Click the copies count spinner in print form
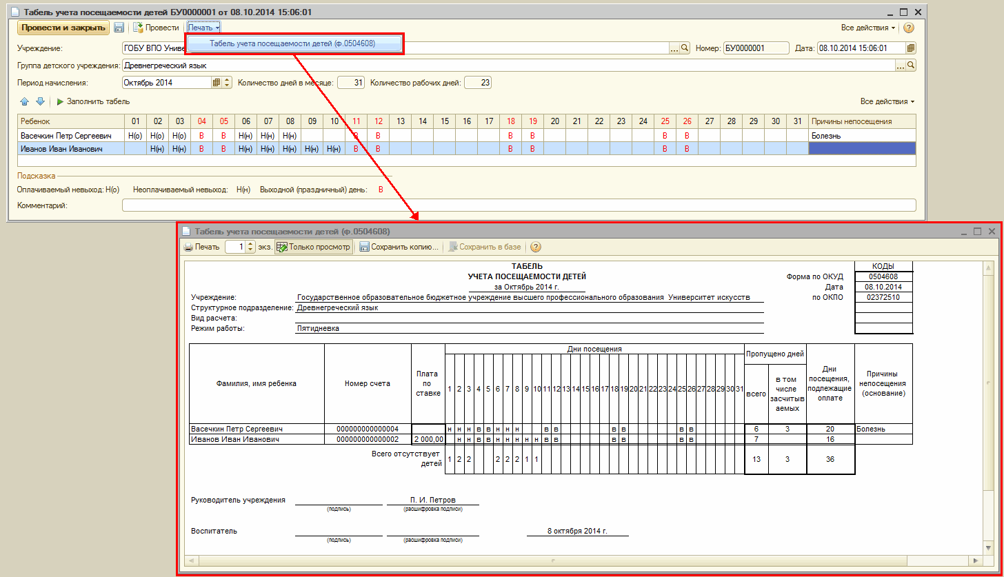Image resolution: width=1004 pixels, height=577 pixels. (x=250, y=247)
